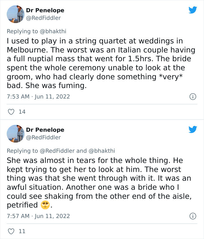Click @RedFiddler handle under first tweet name
This screenshot has height=239, width=204.
[43, 18]
